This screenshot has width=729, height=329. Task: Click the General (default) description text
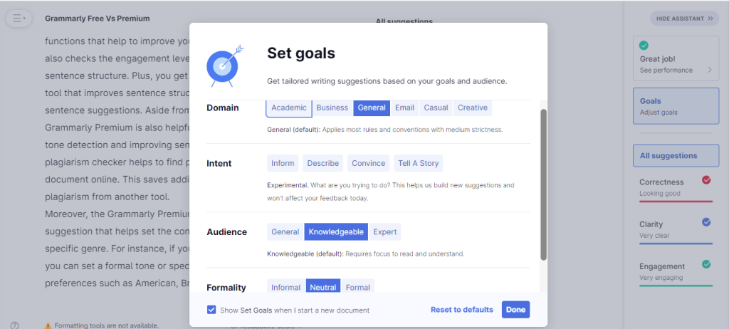385,130
